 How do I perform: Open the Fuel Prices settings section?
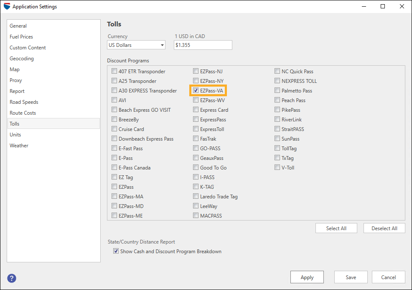21,36
